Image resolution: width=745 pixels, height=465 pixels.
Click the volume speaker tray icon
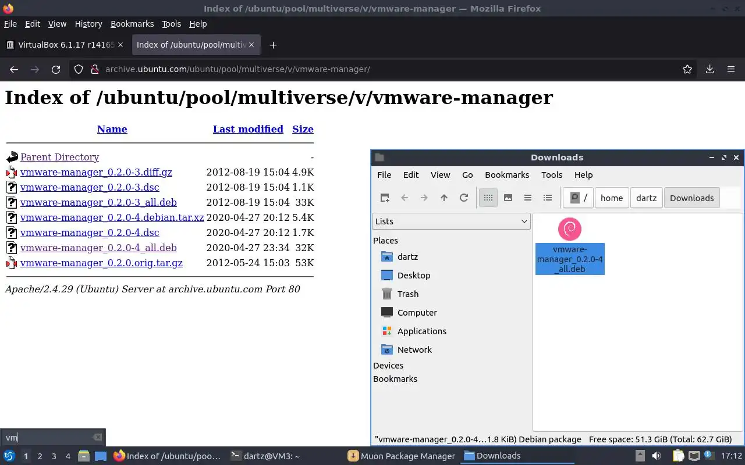tap(657, 456)
